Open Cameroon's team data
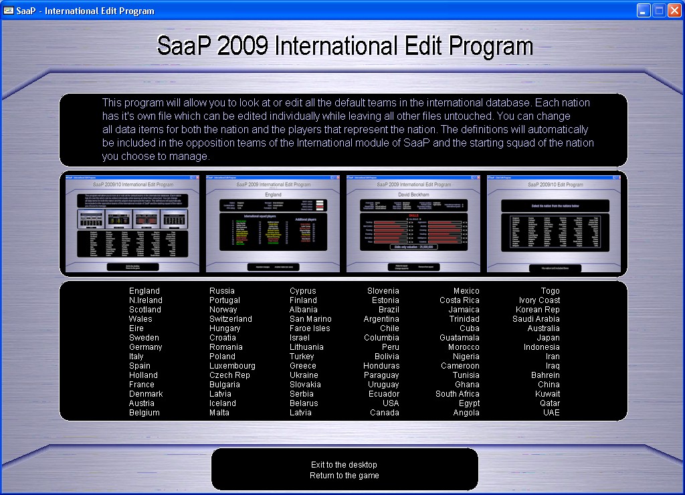685x495 pixels. (x=460, y=366)
